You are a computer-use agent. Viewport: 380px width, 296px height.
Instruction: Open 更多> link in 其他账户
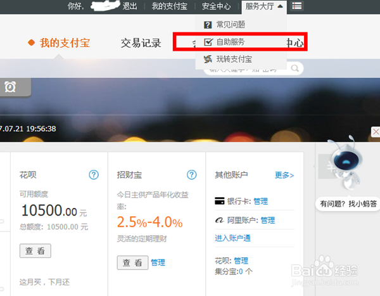(x=284, y=175)
